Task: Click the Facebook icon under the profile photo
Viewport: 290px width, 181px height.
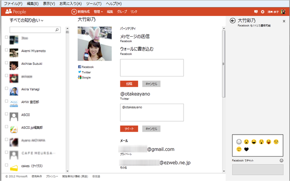Action: 80,67
